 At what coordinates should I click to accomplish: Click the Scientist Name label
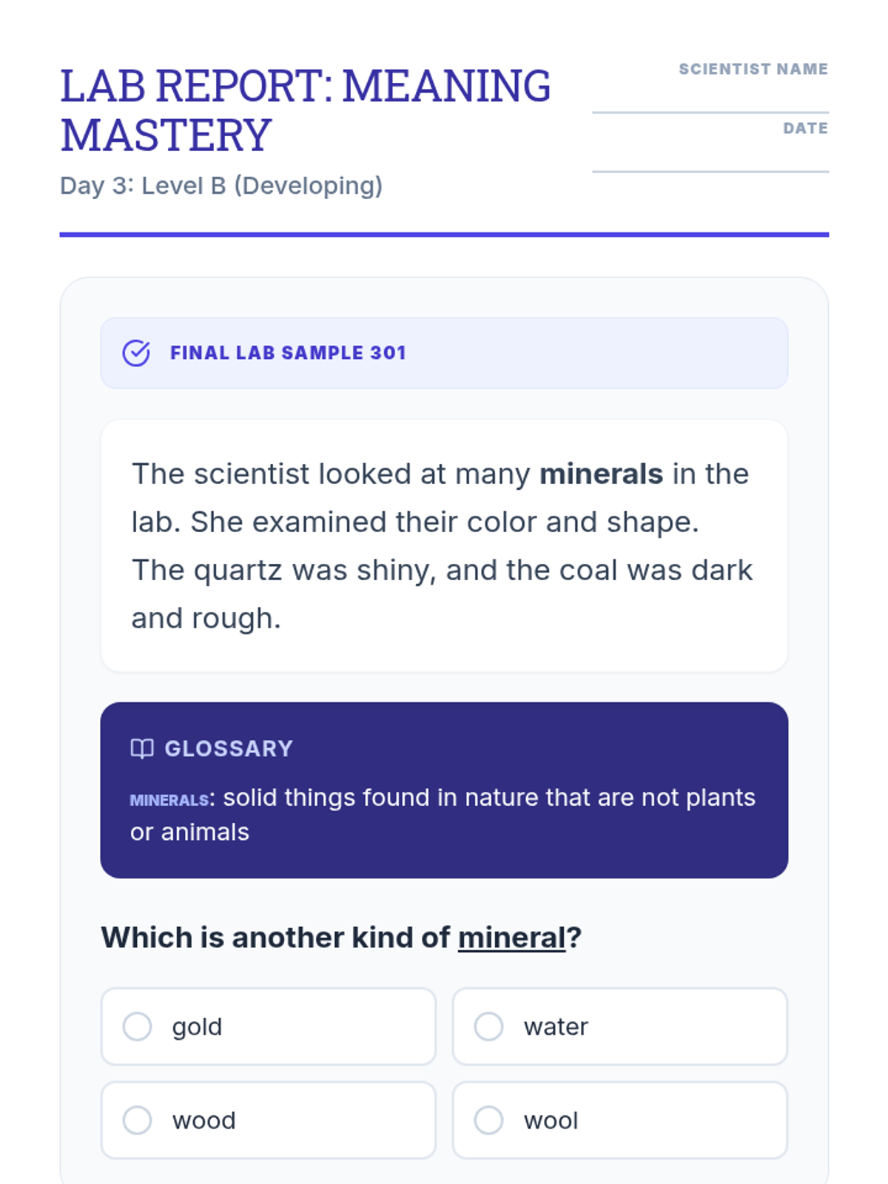pyautogui.click(x=753, y=69)
